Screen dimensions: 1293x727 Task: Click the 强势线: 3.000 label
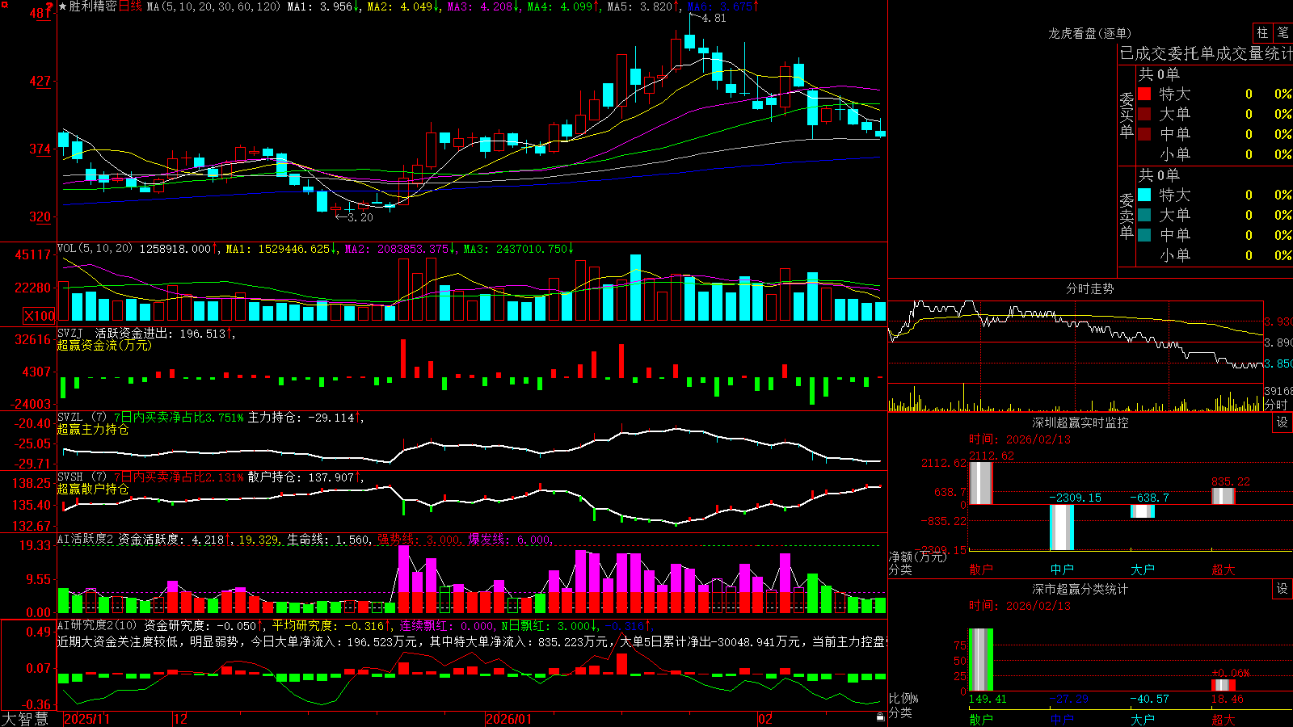tap(419, 540)
